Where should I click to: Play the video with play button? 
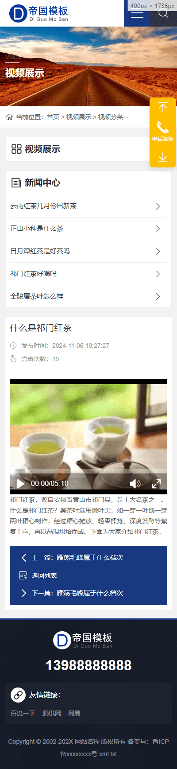pyautogui.click(x=20, y=483)
